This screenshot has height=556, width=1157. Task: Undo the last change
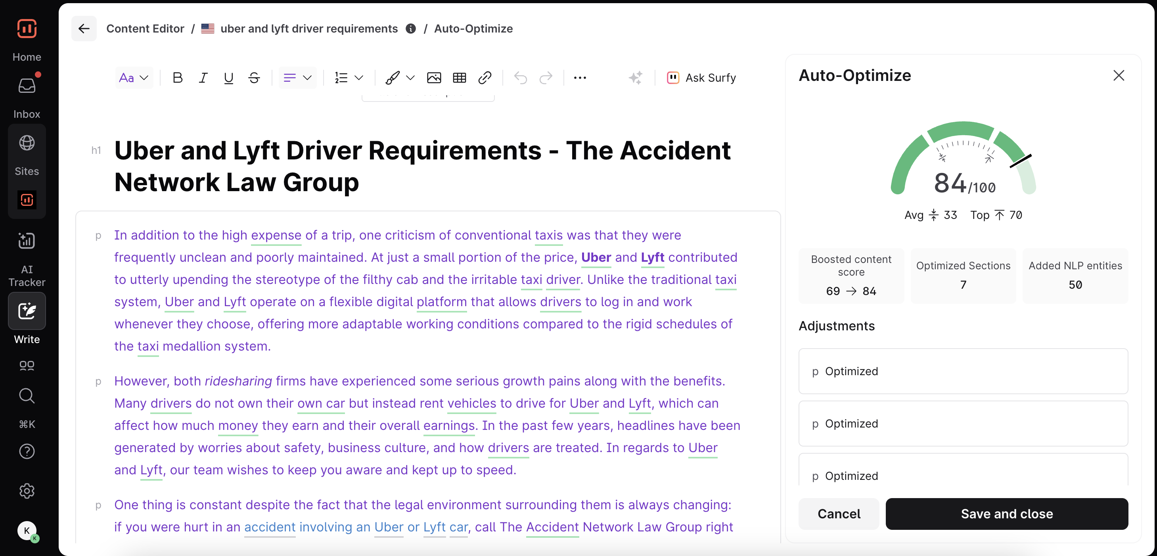point(521,78)
